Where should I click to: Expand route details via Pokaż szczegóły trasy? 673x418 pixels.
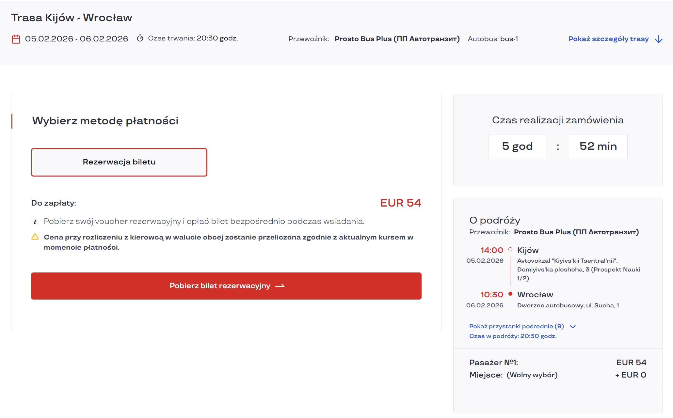pyautogui.click(x=609, y=39)
